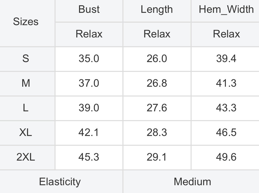Click the 43.3 hem width value
Viewport: 259px width, 193px height.
(x=225, y=108)
